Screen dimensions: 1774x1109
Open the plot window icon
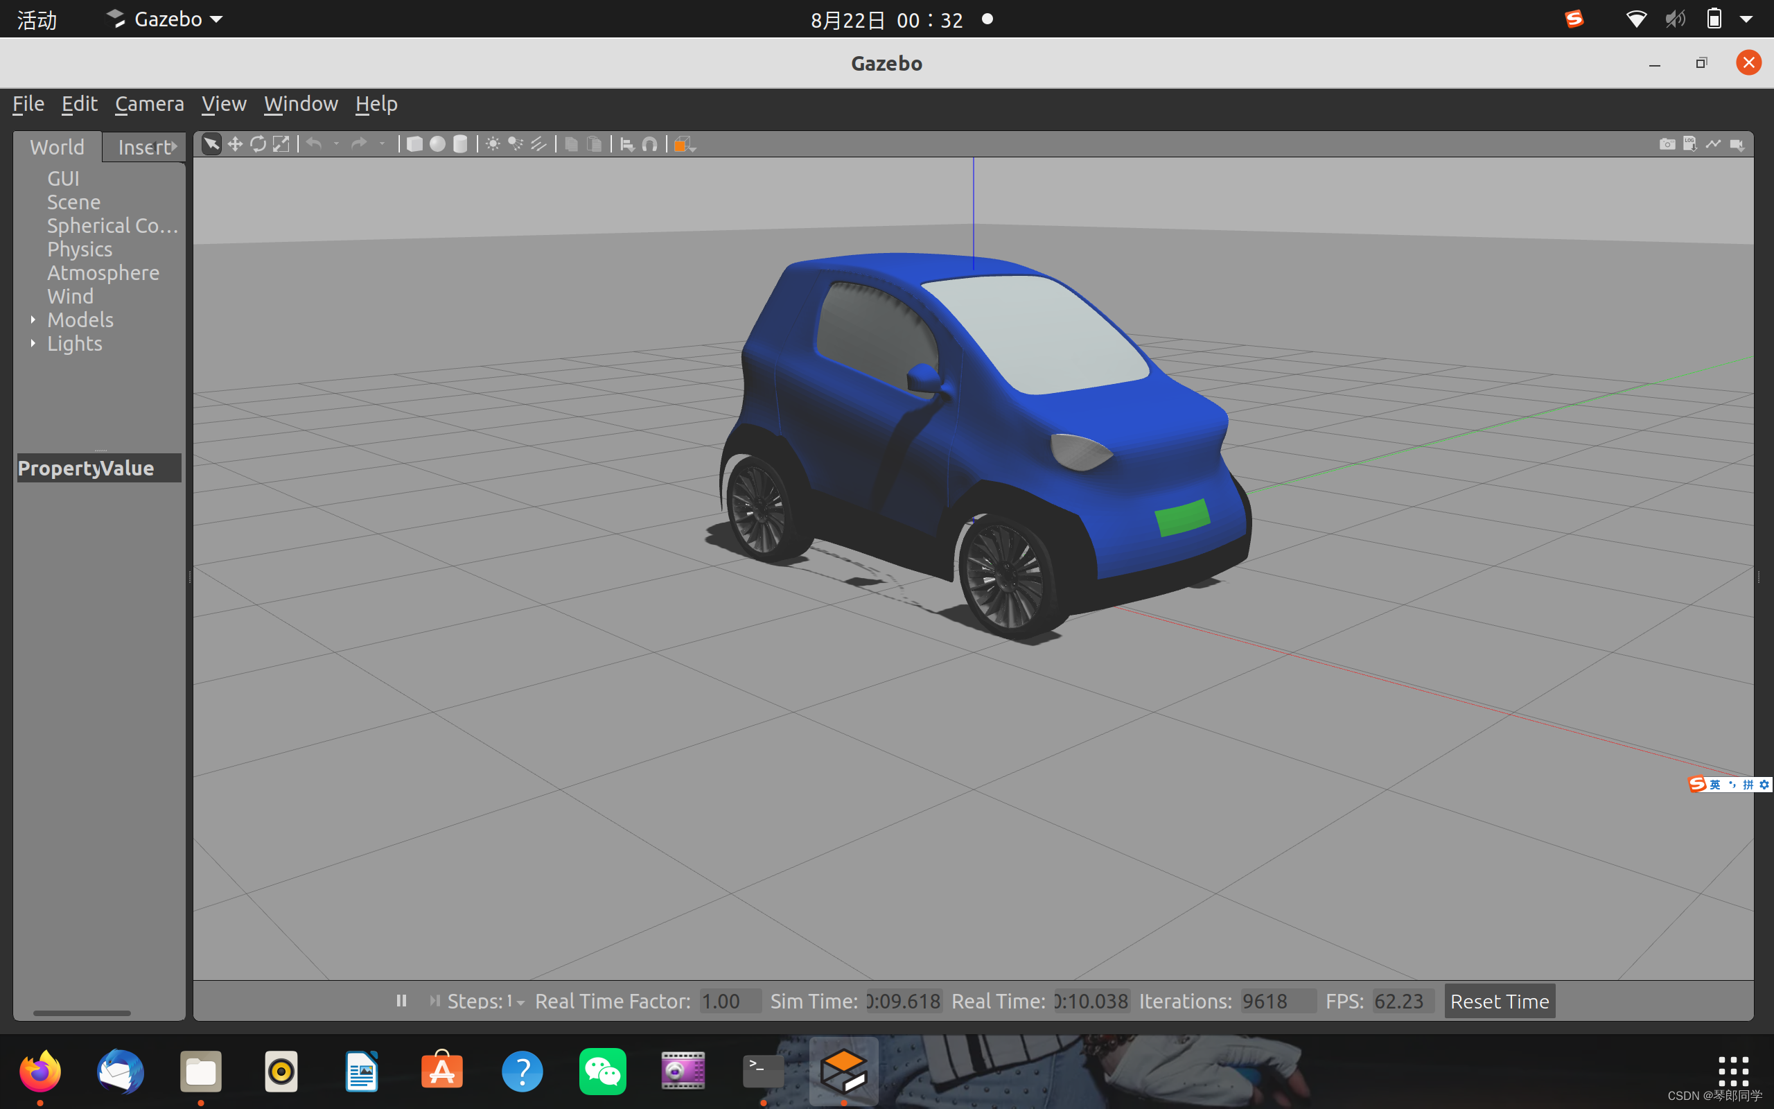(1713, 144)
